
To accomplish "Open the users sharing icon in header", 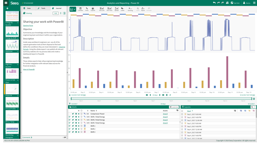I will click(227, 3).
